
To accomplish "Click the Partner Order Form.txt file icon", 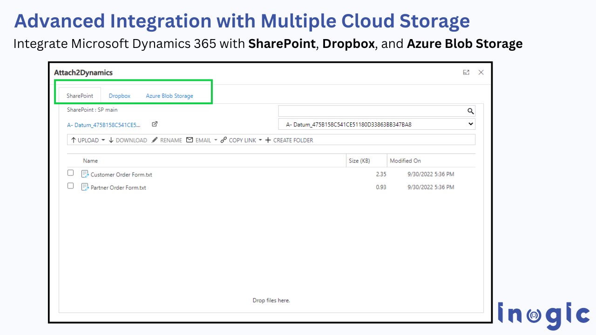I will coord(85,187).
